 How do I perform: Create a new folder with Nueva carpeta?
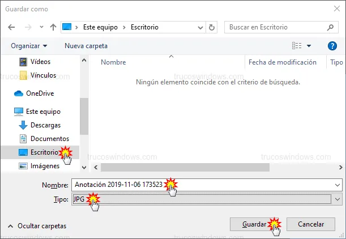coord(86,46)
